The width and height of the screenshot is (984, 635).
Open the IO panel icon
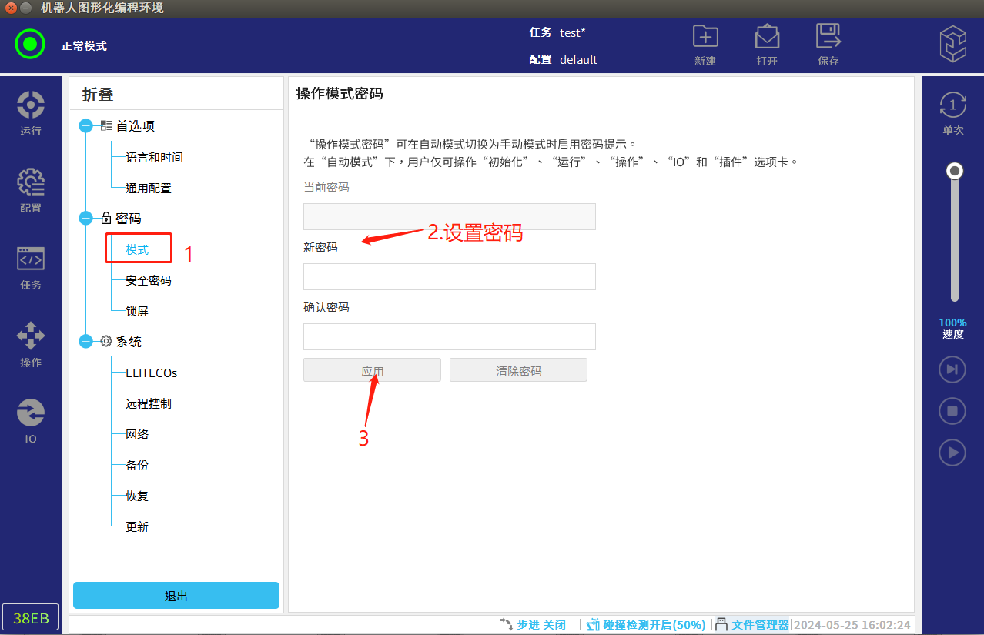click(31, 413)
